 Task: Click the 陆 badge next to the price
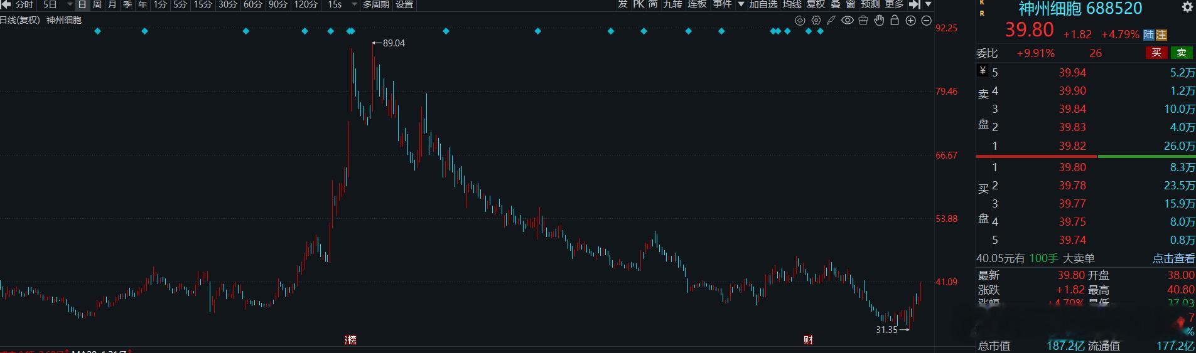pyautogui.click(x=1148, y=35)
